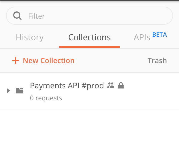The width and height of the screenshot is (179, 146).
Task: Select the Collections tab
Action: pos(89,38)
